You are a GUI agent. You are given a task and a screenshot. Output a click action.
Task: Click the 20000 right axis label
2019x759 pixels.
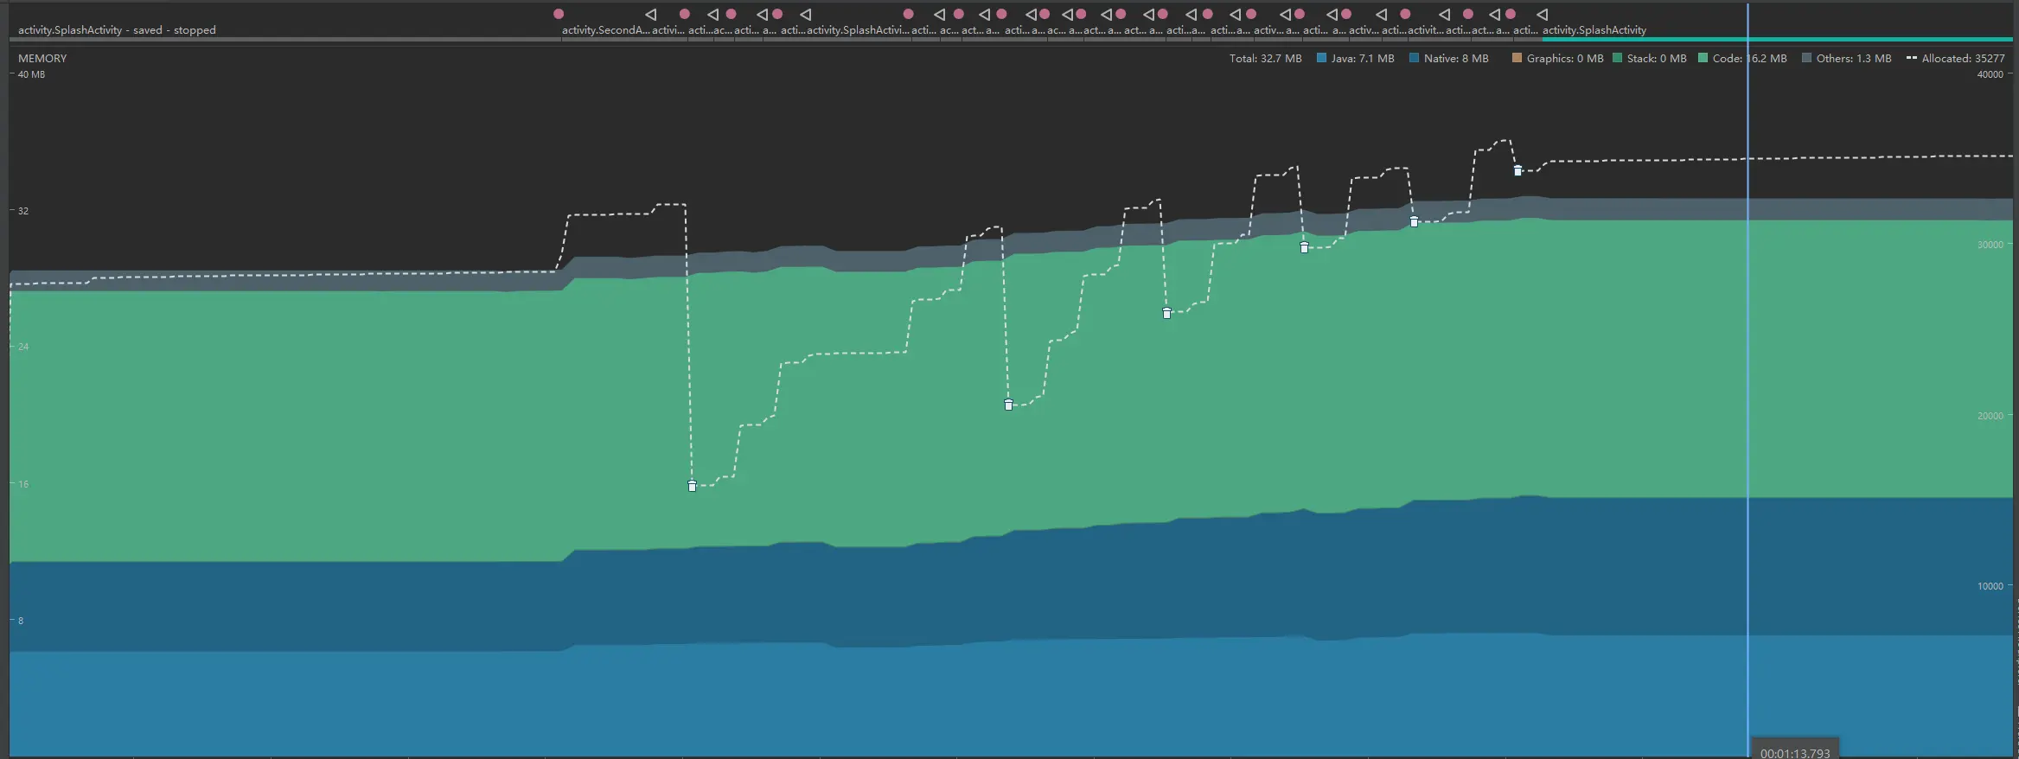coord(1990,416)
